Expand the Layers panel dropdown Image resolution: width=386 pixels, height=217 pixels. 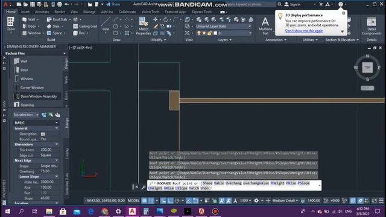225,40
